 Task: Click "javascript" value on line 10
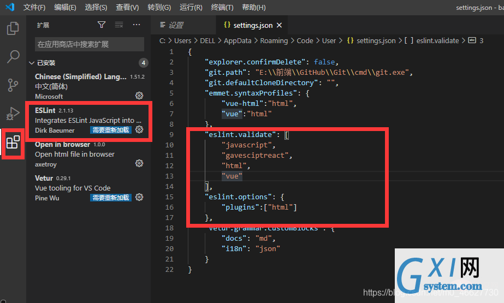246,145
